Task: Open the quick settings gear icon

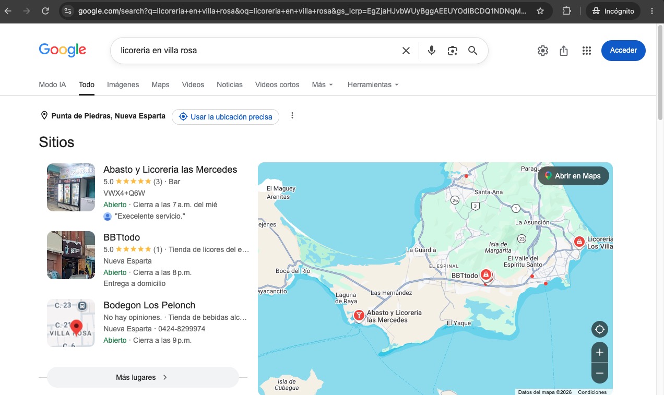Action: (543, 51)
